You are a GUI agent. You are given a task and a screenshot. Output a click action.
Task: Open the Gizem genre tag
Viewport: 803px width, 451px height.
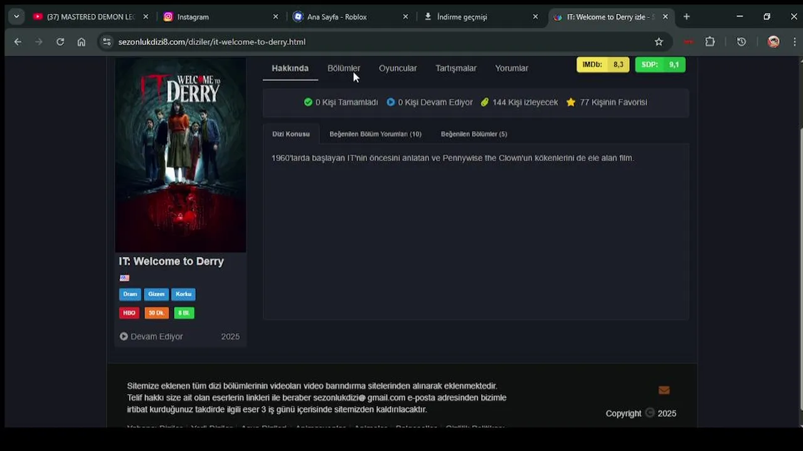coord(156,294)
